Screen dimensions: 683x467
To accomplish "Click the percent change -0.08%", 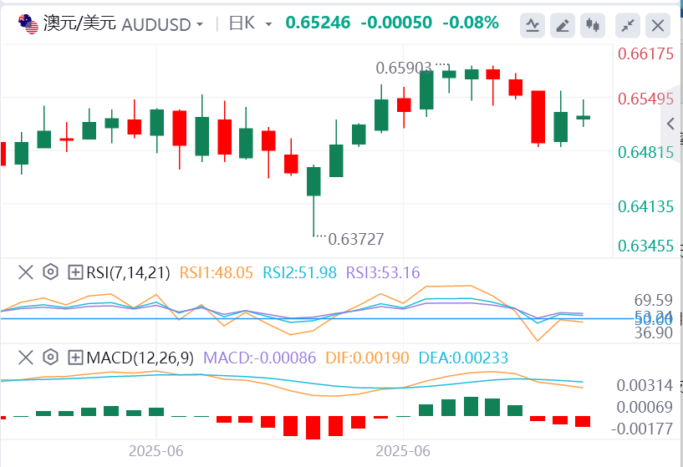I will pos(471,23).
